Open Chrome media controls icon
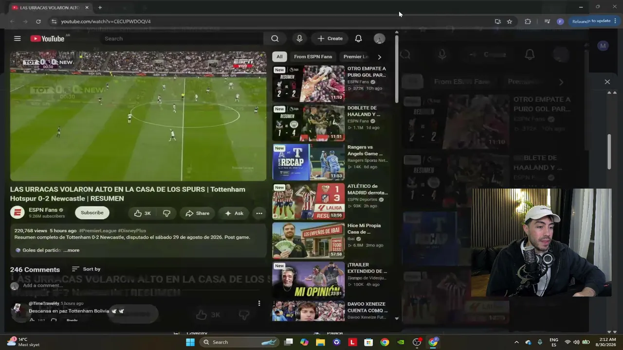Screen dimensions: 623x350 [x=547, y=21]
